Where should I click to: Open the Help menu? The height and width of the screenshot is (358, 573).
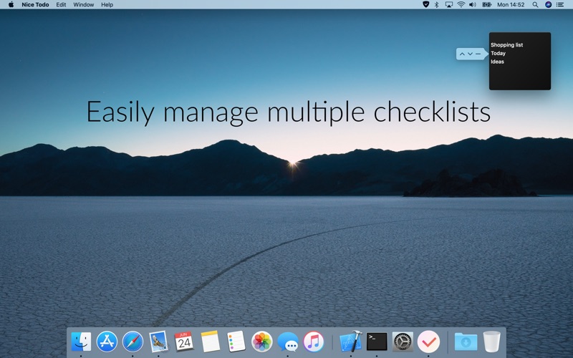[107, 5]
